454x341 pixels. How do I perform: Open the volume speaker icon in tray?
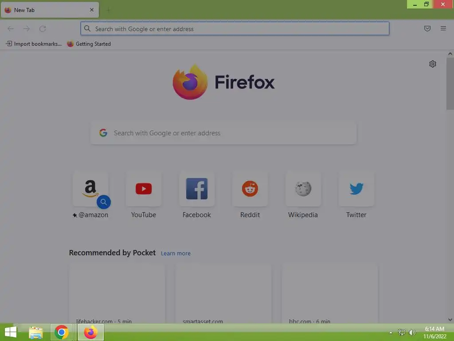point(412,332)
